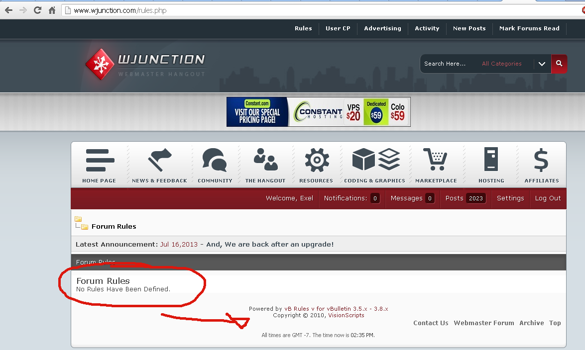Open the Coding & Graphics section icon
Screen dimensions: 585x350
point(376,159)
